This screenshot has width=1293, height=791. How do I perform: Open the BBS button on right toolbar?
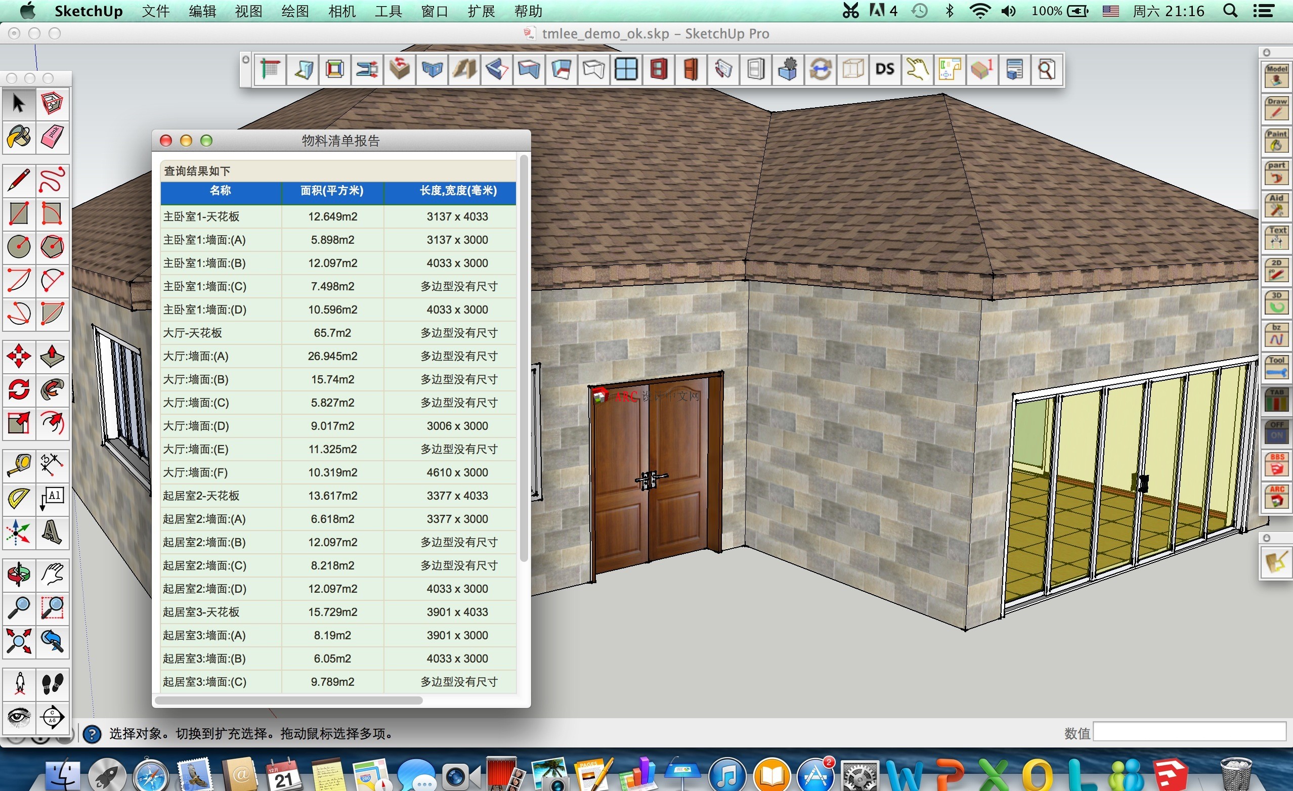pyautogui.click(x=1276, y=464)
